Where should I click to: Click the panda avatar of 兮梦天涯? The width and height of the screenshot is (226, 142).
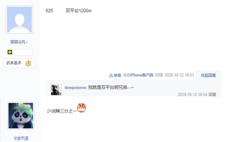(21, 116)
